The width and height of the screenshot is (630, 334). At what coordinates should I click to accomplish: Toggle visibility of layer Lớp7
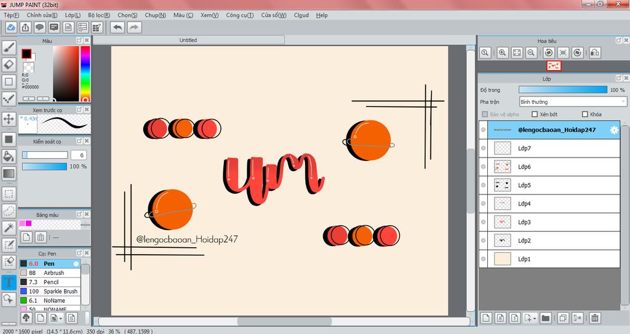(x=484, y=148)
